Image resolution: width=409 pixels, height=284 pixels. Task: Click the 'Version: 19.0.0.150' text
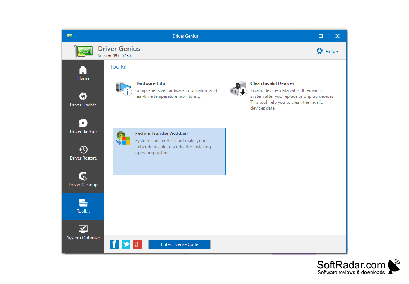click(114, 56)
